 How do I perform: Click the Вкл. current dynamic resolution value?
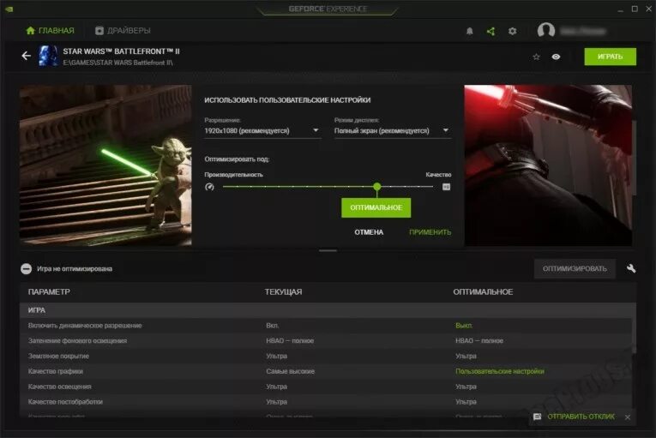(273, 326)
